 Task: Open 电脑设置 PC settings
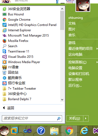(75, 68)
